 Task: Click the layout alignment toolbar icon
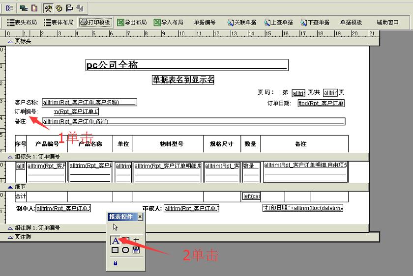point(69,8)
